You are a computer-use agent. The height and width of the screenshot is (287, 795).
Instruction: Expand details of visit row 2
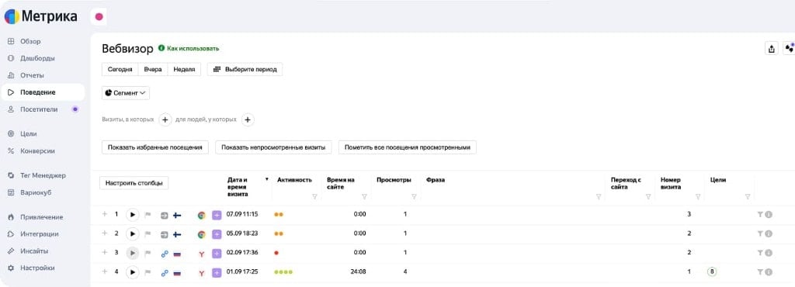pyautogui.click(x=105, y=233)
